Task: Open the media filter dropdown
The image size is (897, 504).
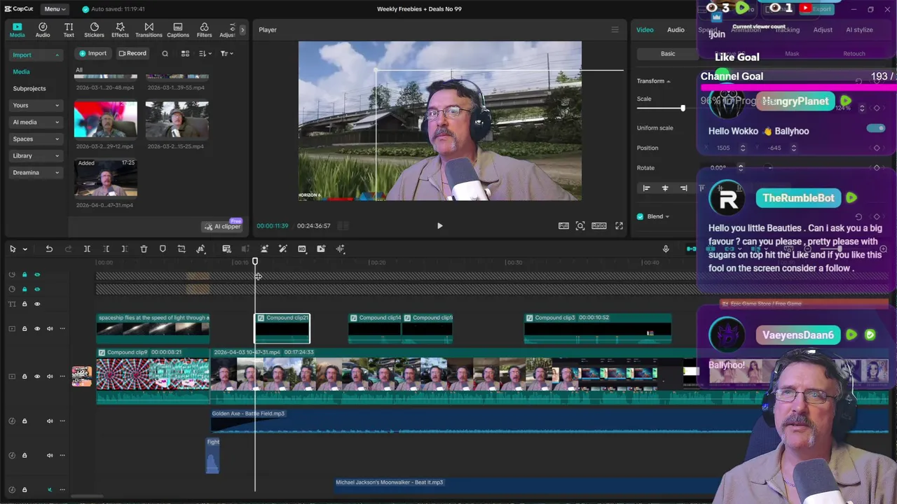Action: click(x=226, y=53)
